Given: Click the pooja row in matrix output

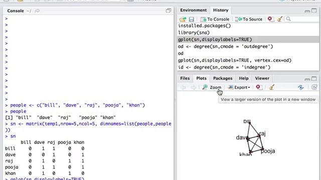Looking at the screenshot, I should [45, 167].
